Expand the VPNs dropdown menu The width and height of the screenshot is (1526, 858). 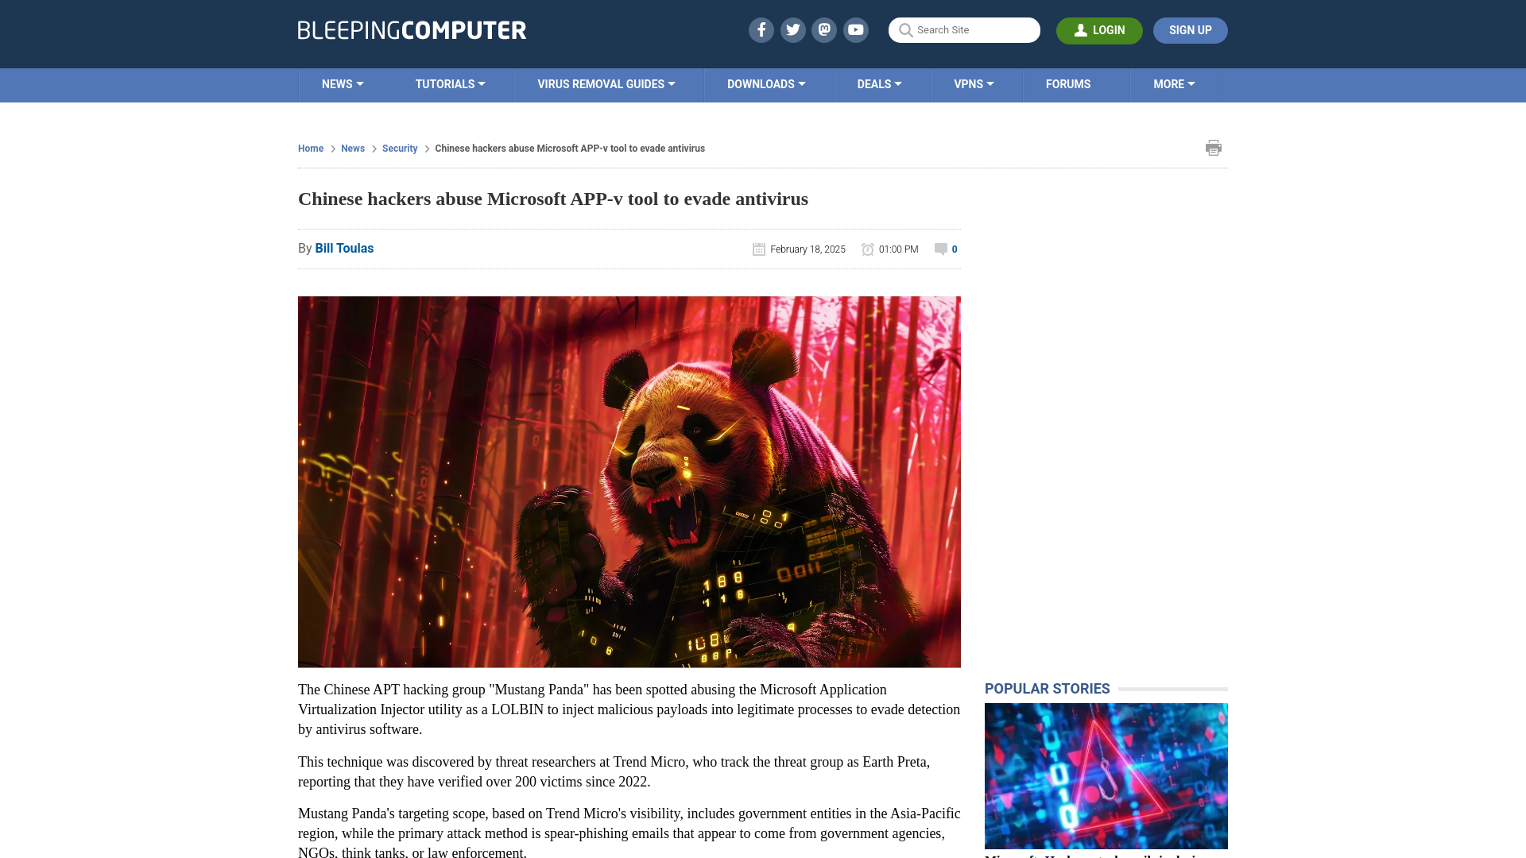click(974, 84)
